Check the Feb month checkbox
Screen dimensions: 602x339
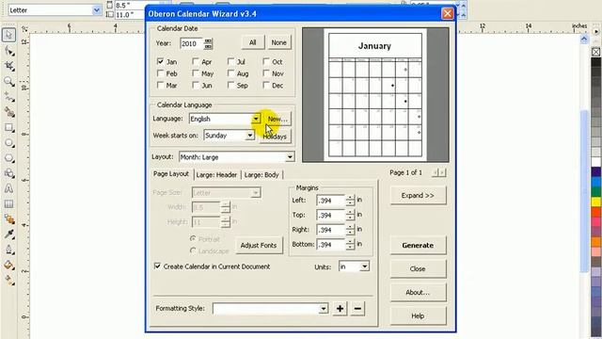(161, 73)
